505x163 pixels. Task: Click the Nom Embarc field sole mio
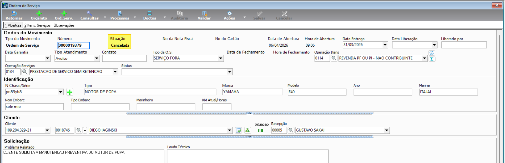point(34,107)
